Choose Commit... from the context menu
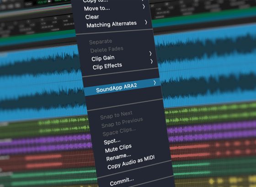The image size is (256, 187). 122,182
